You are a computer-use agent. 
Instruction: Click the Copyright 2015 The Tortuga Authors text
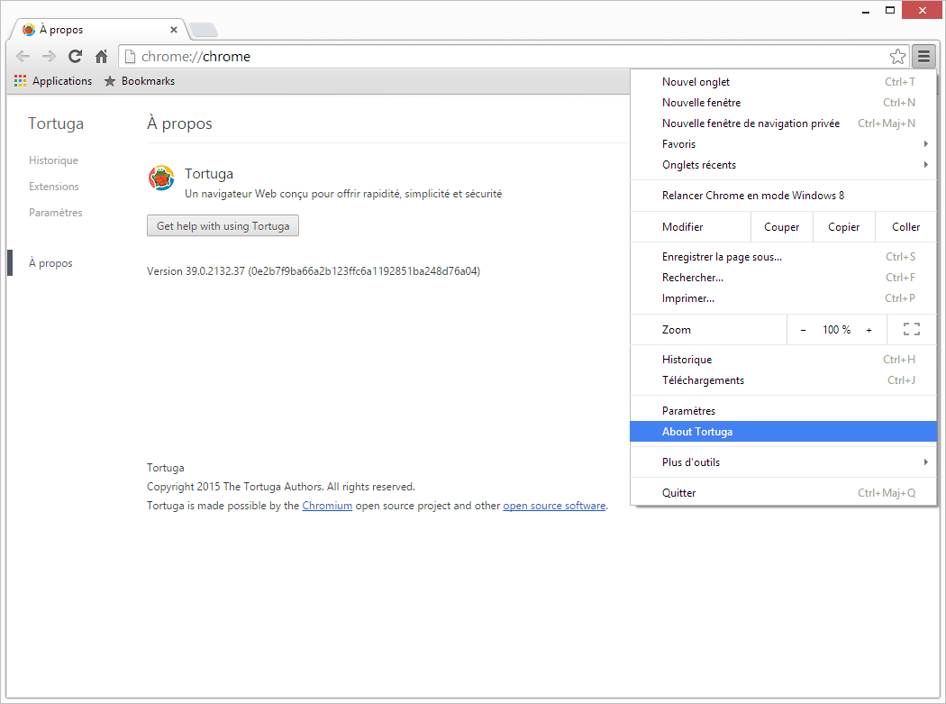tap(280, 487)
